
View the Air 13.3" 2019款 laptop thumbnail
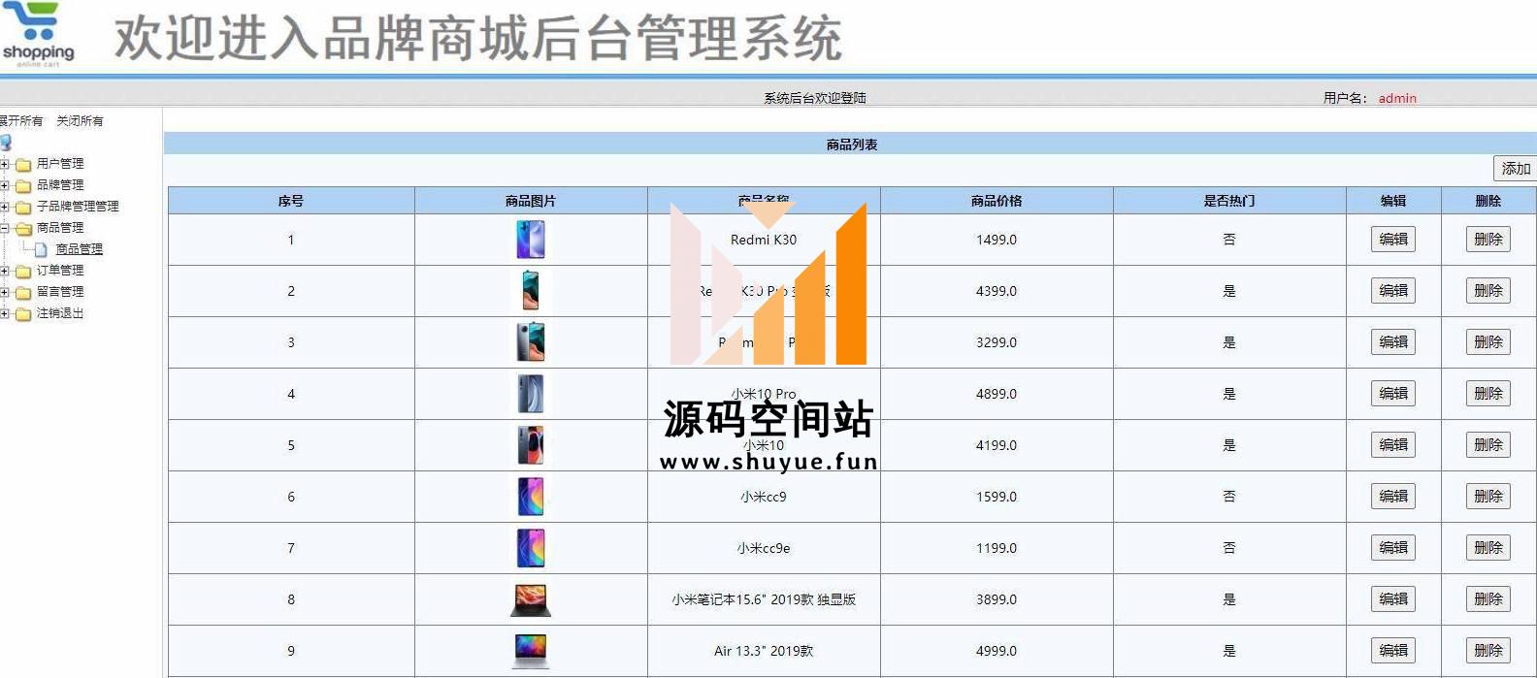coord(531,651)
